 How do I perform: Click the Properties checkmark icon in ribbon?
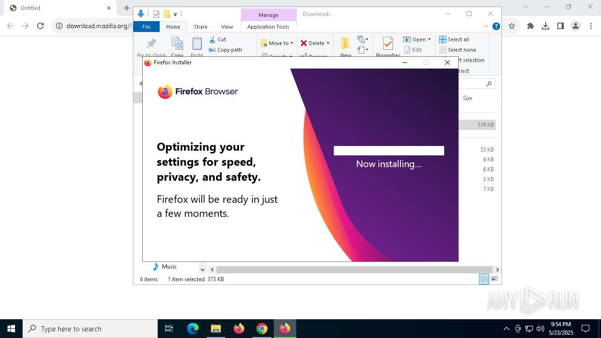388,44
